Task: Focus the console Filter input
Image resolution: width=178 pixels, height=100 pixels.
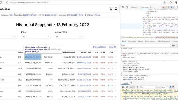Action: tap(147, 87)
